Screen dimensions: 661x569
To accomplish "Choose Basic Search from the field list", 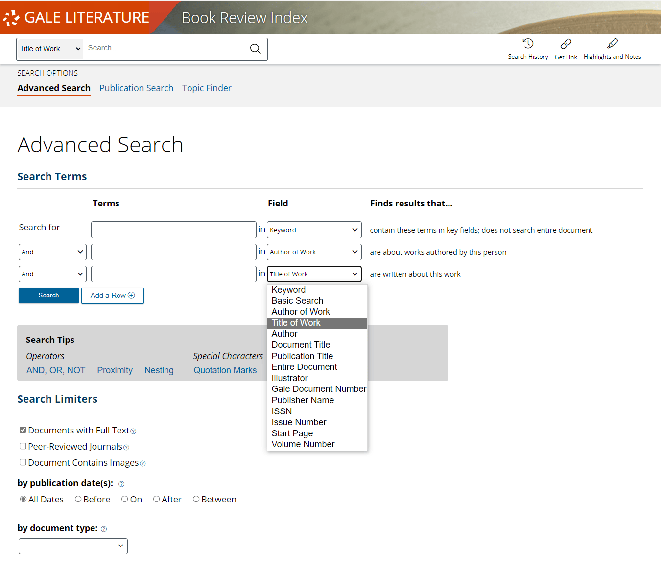I will [317, 301].
